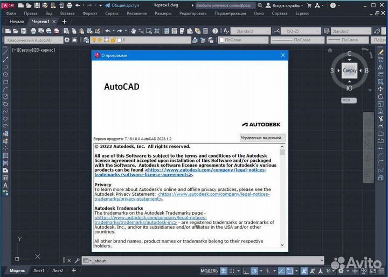Screen dimensions: 388x277
Task: Click the workspace settings gear icon
Action: tap(67, 40)
